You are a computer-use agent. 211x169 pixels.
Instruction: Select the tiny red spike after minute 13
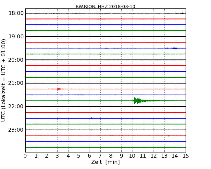[x=168, y=136]
